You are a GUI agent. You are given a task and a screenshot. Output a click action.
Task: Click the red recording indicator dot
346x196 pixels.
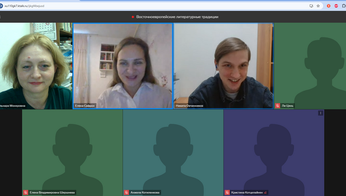pos(133,17)
